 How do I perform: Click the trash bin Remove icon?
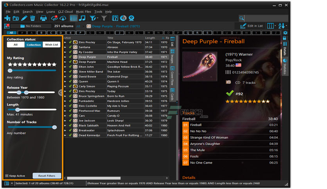click(32, 18)
